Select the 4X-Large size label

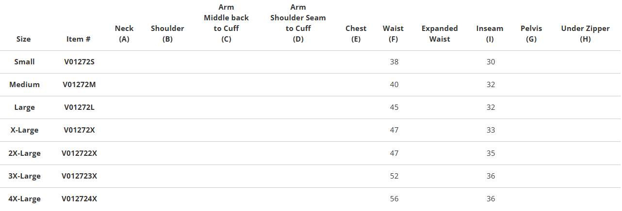[x=24, y=199]
